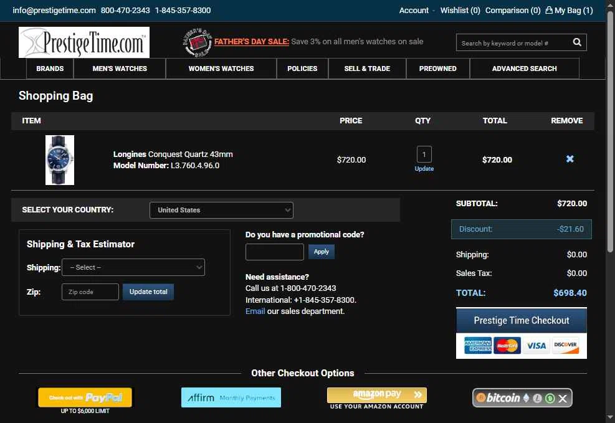The height and width of the screenshot is (423, 615).
Task: Open the Preowned menu
Action: click(x=437, y=69)
